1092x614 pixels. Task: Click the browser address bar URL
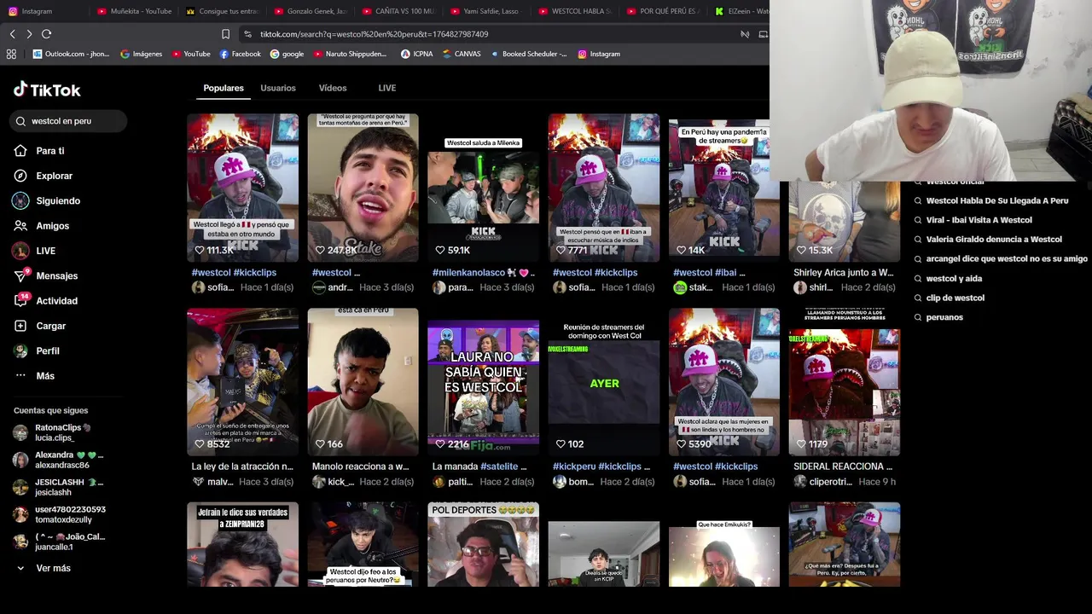[374, 34]
